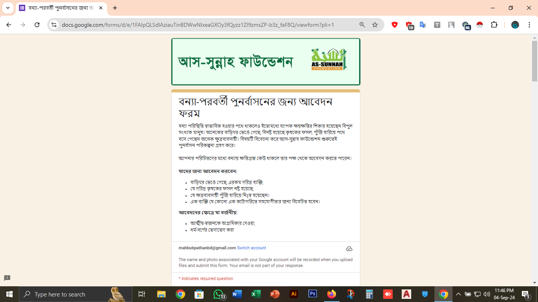Show hidden system tray icons
This screenshot has width=538, height=302.
(x=458, y=294)
